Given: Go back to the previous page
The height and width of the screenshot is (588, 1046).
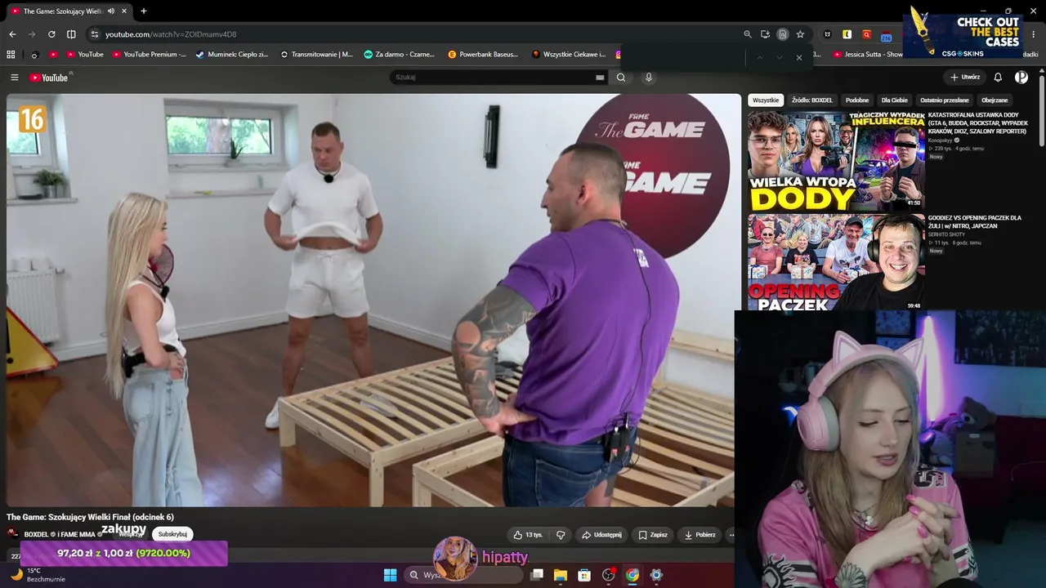Looking at the screenshot, I should 12,34.
